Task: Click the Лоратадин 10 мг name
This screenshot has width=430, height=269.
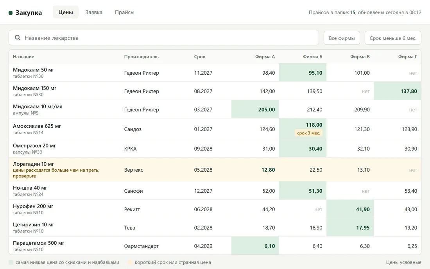Action: click(34, 164)
